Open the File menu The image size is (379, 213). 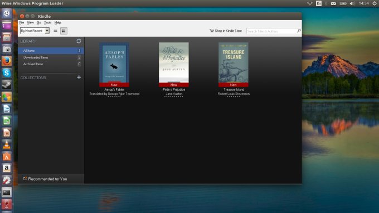(22, 22)
